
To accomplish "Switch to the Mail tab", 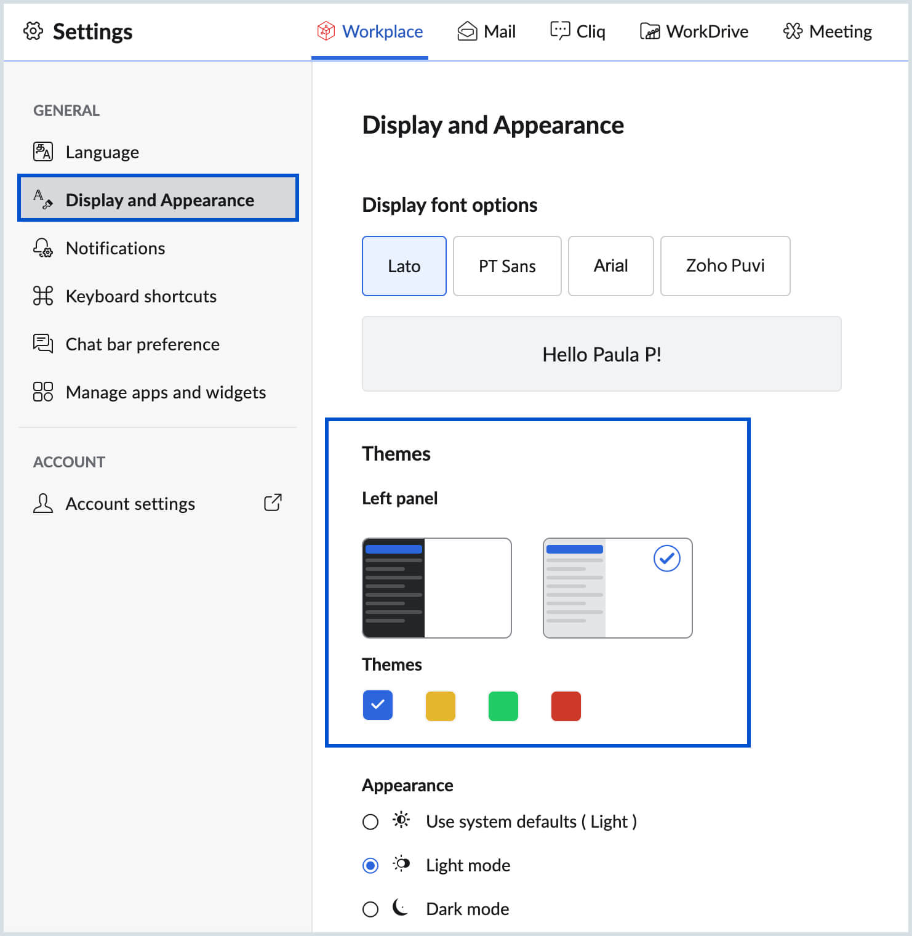I will coord(487,31).
